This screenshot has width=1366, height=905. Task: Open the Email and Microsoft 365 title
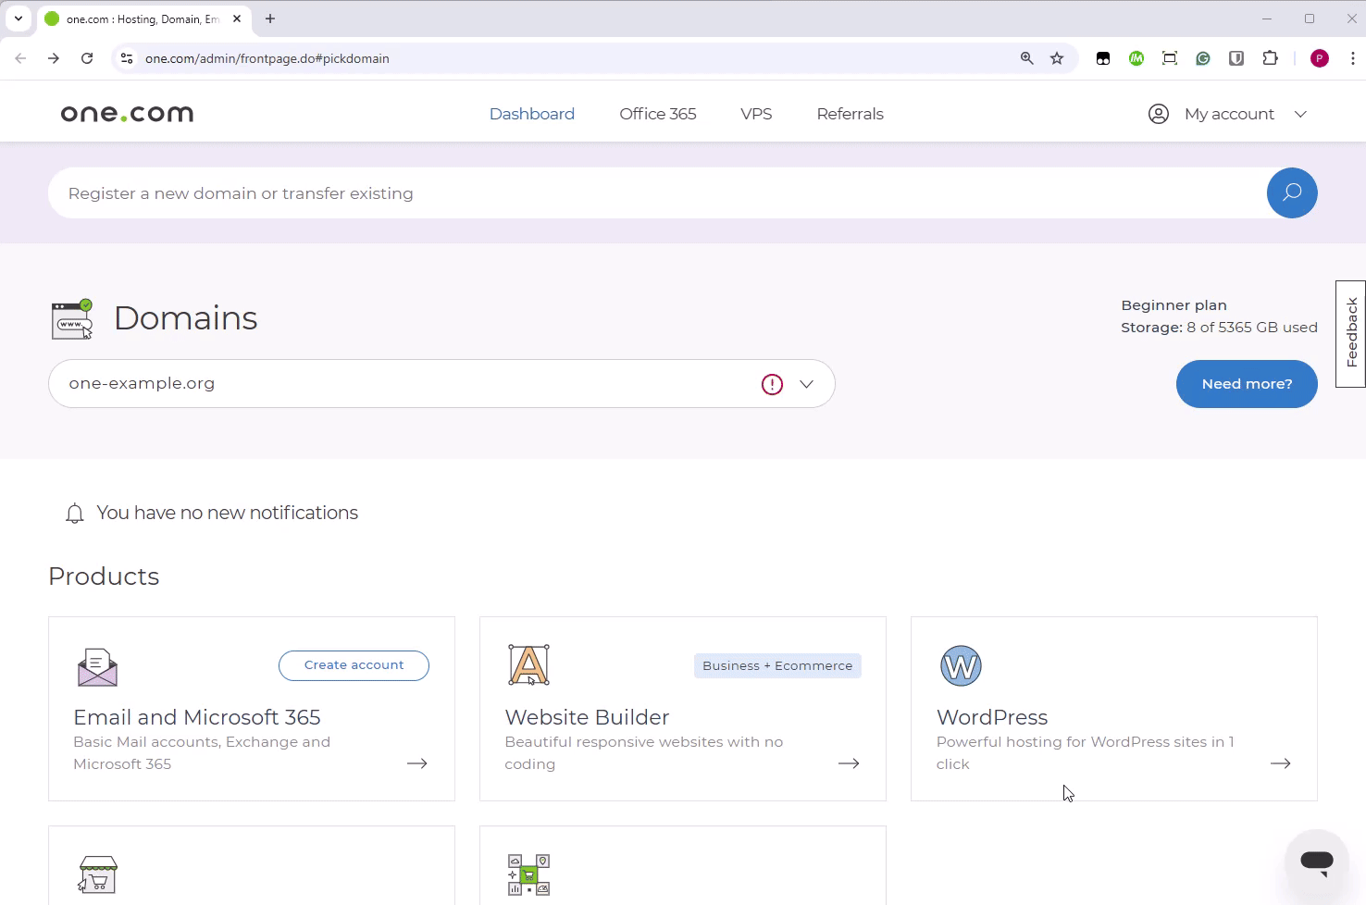[x=197, y=717]
